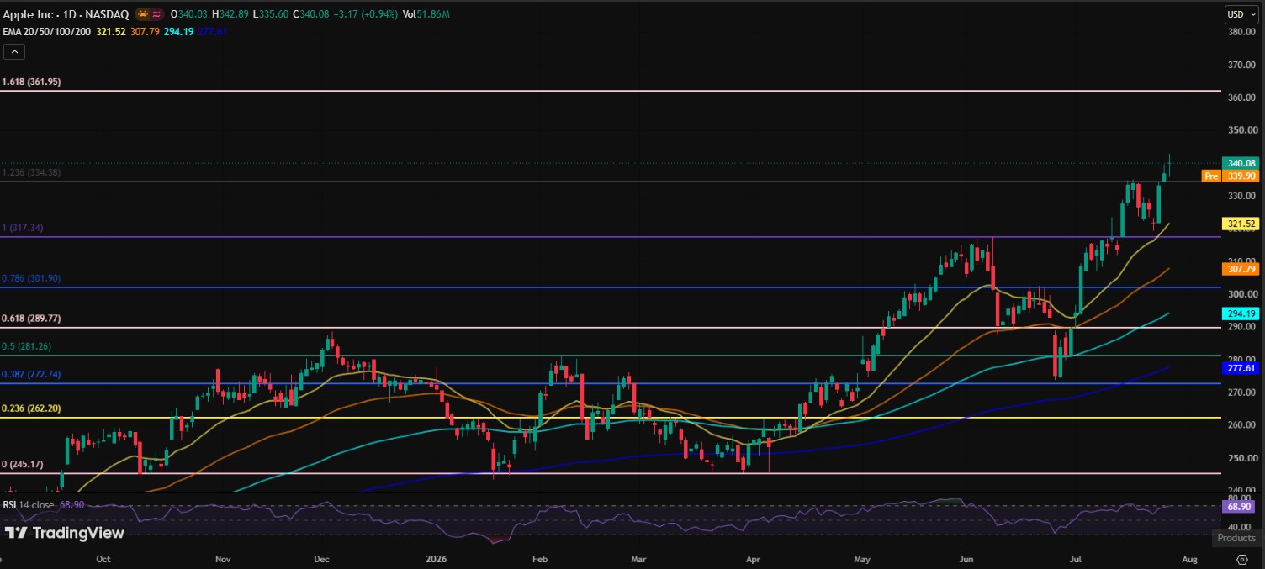Image resolution: width=1265 pixels, height=569 pixels.
Task: Click the Aug time-axis label
Action: tap(1189, 558)
